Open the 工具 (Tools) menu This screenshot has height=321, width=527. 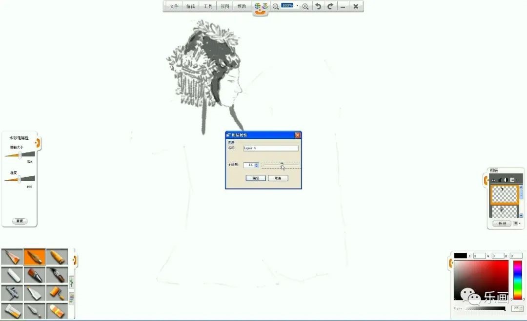[208, 6]
